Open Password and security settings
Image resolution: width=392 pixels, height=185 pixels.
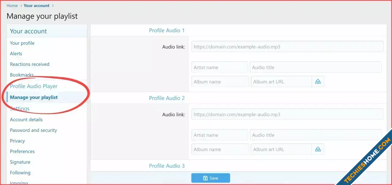coord(33,130)
